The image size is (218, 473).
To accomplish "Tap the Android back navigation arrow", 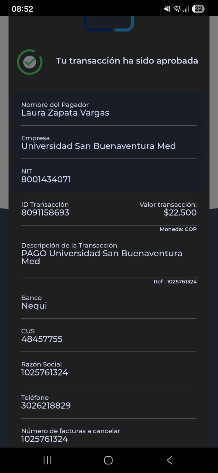I will pyautogui.click(x=170, y=460).
